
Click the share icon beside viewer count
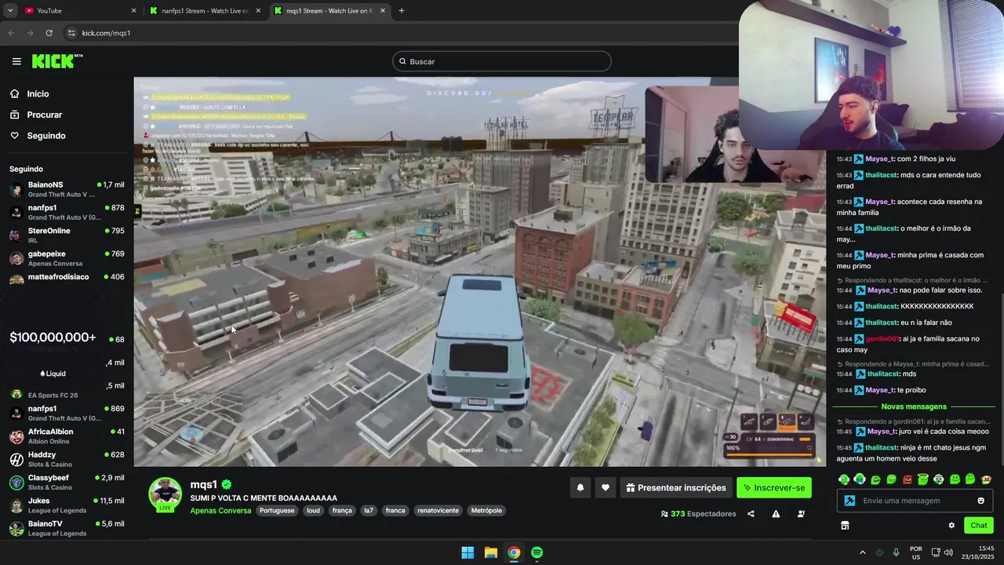click(751, 514)
